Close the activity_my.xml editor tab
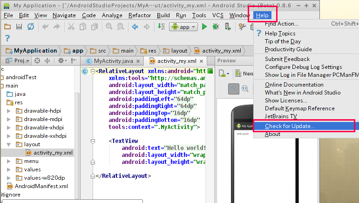The width and height of the screenshot is (359, 203). coord(201,61)
